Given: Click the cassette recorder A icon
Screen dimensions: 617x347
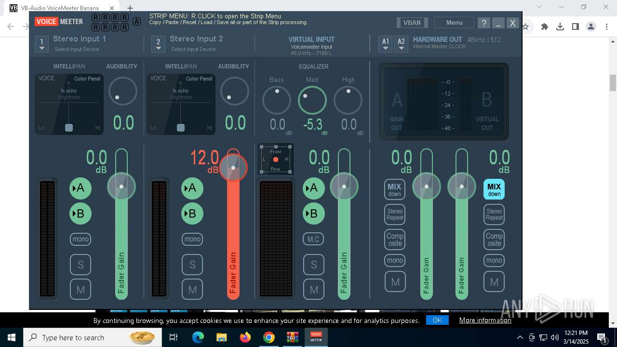Looking at the screenshot, I should pos(136,21).
